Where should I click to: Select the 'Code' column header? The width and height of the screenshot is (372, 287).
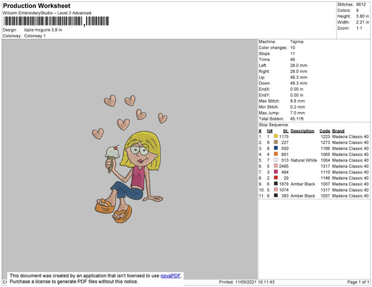tap(325, 131)
